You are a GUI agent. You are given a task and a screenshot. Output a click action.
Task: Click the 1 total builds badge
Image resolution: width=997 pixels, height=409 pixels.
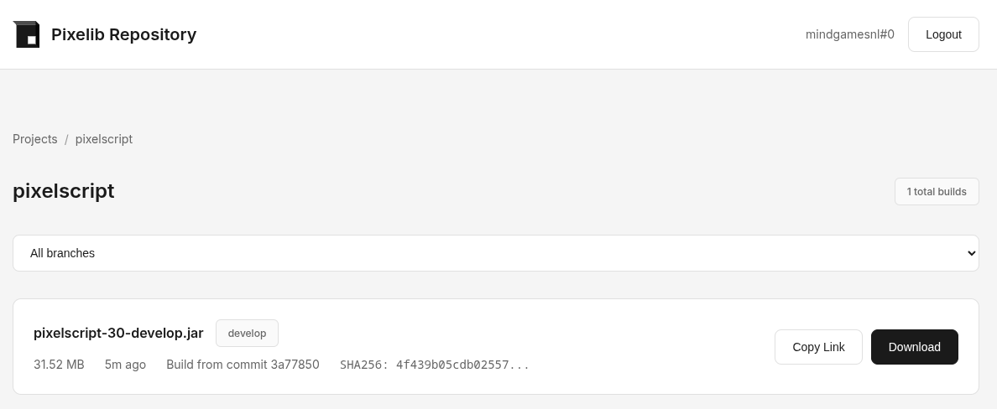[x=936, y=191]
